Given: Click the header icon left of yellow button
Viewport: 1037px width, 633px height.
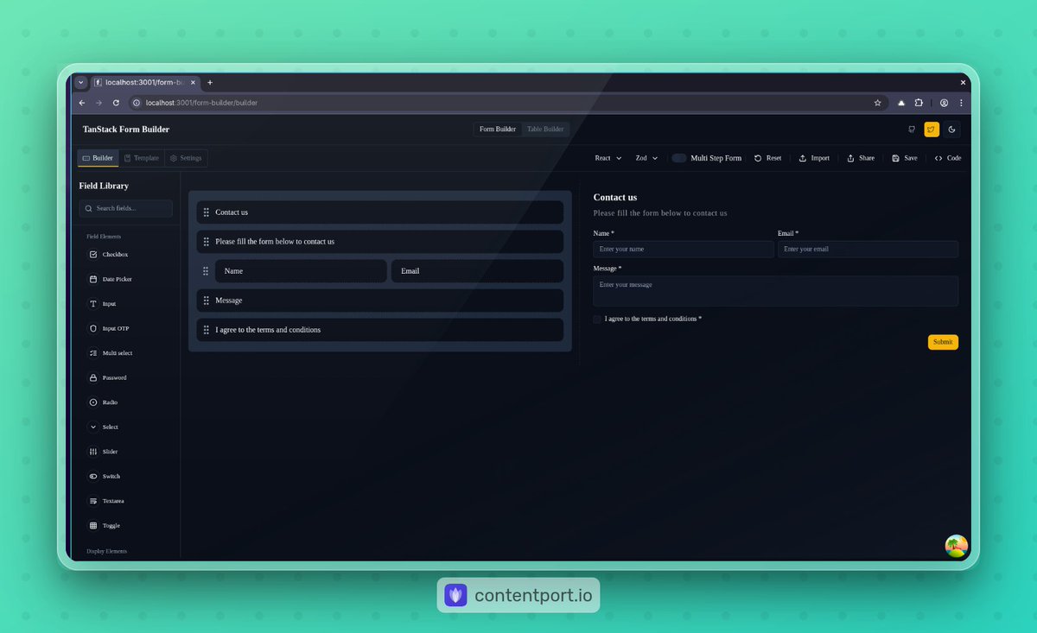Looking at the screenshot, I should tap(912, 130).
